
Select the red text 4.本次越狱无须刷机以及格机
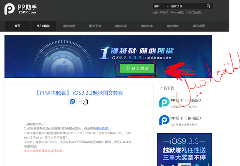tap(44, 151)
